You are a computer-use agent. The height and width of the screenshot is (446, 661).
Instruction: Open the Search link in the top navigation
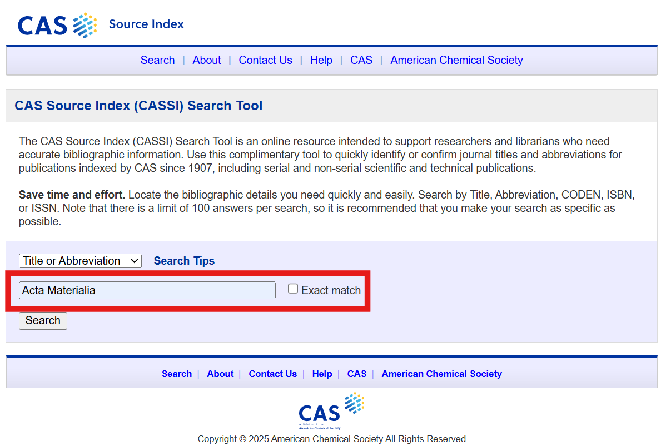point(158,60)
